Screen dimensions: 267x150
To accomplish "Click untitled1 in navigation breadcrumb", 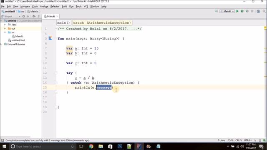I will (x=8, y=11).
